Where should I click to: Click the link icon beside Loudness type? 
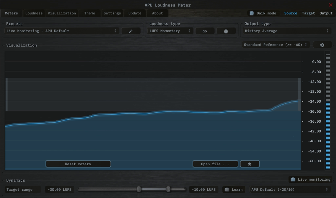point(205,31)
